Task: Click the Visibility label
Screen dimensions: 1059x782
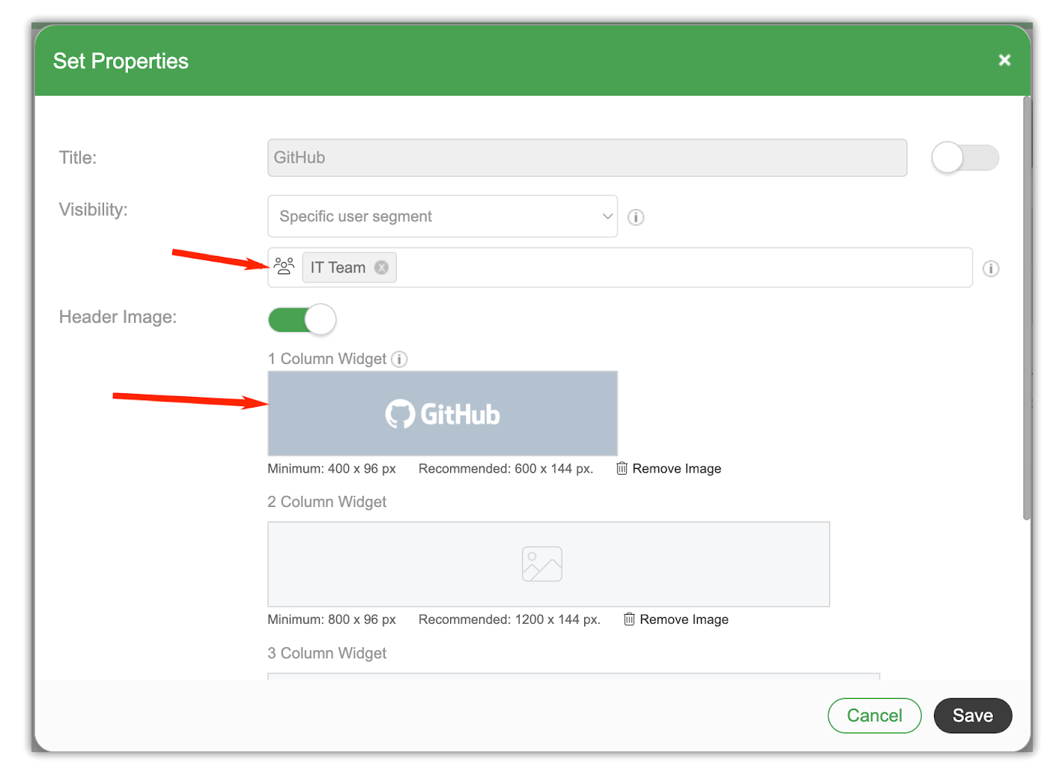Action: [94, 210]
